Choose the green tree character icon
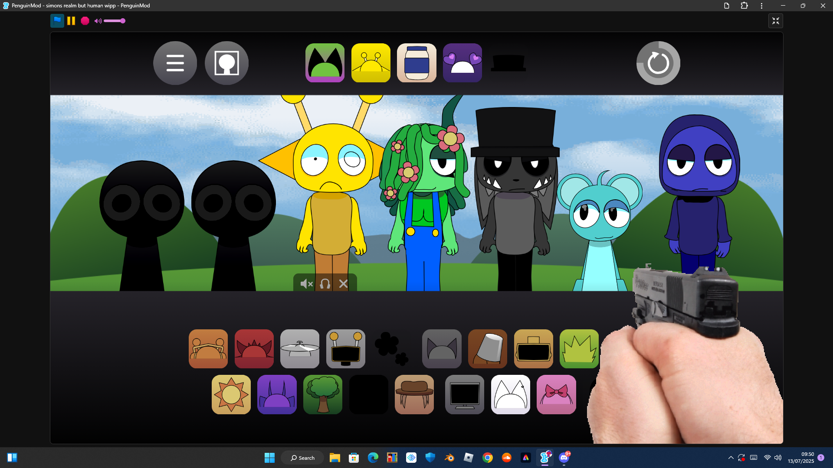Viewport: 833px width, 468px height. point(323,394)
